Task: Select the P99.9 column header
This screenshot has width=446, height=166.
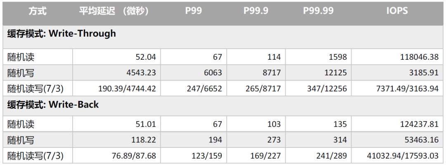Action: pos(256,12)
